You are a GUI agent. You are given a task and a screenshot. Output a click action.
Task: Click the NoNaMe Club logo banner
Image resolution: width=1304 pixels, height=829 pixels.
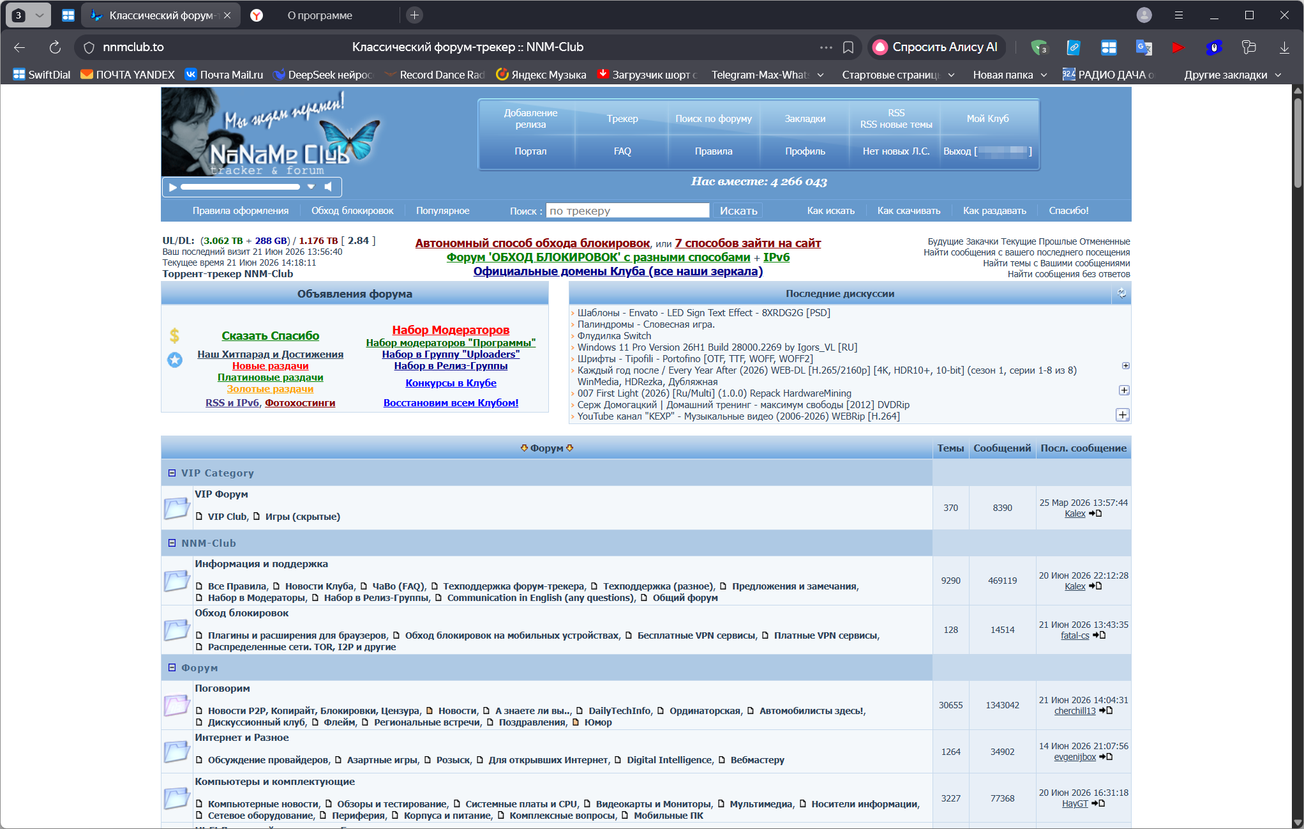click(271, 132)
